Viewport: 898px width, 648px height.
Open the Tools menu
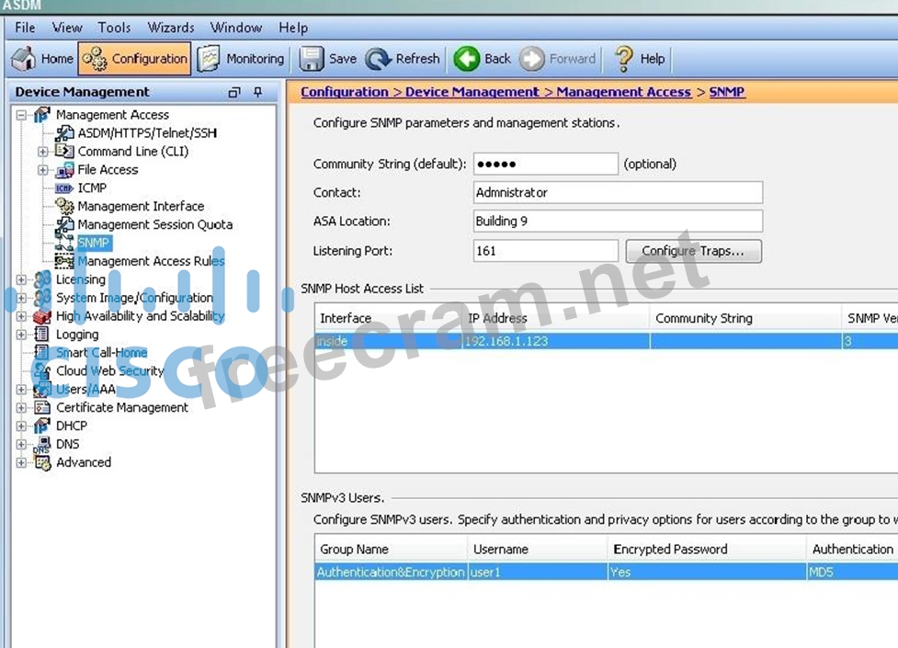tap(115, 28)
